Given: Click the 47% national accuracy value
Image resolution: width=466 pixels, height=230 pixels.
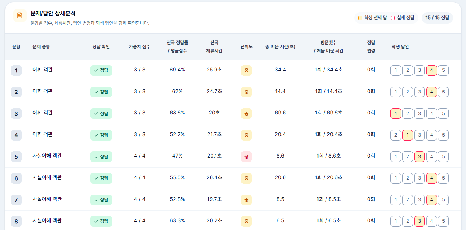Looking at the screenshot, I should tap(177, 156).
